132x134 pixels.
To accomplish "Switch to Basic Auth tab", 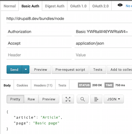I will point(30,6).
